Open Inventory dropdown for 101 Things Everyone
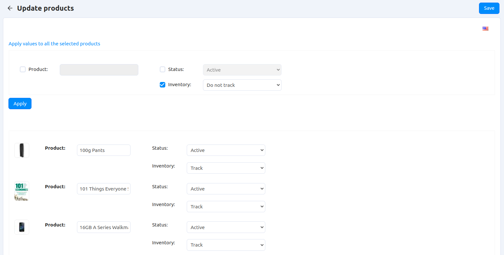 point(226,207)
